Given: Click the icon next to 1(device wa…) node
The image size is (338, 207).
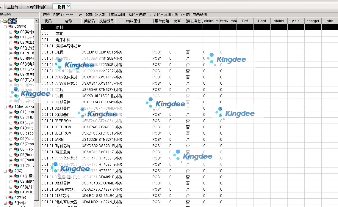Looking at the screenshot, I should [x=11, y=107].
